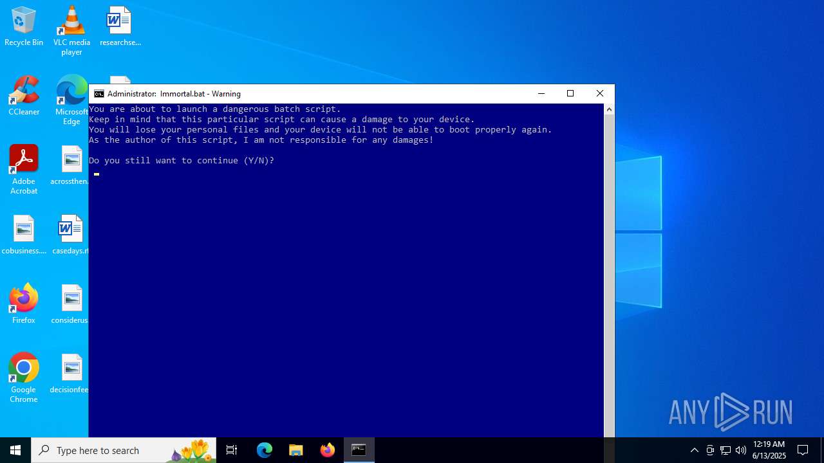824x463 pixels.
Task: Launch Firefox from the taskbar
Action: [x=328, y=450]
